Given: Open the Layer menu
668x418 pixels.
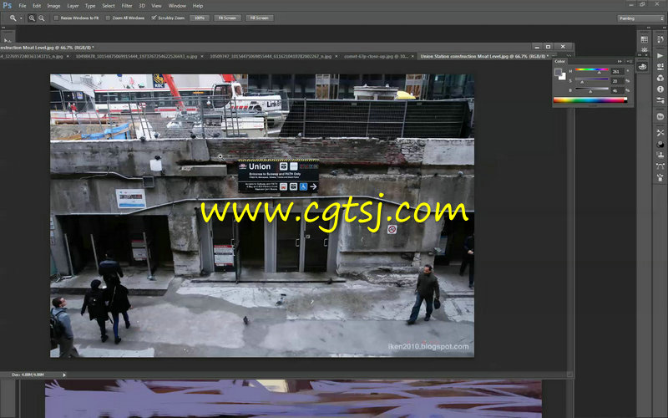Looking at the screenshot, I should tap(73, 6).
